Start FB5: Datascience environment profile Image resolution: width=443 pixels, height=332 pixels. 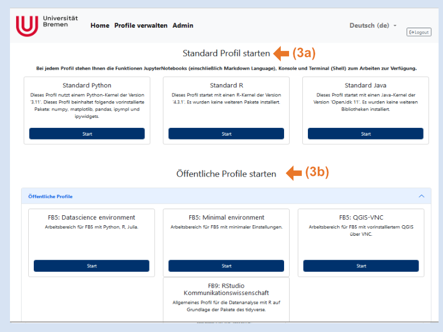pyautogui.click(x=91, y=266)
